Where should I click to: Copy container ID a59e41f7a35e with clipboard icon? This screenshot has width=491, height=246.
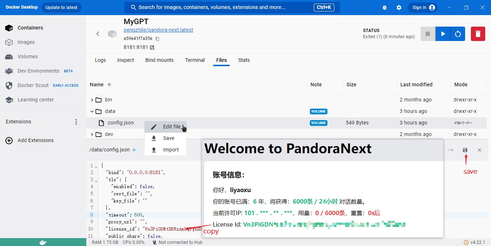157,39
